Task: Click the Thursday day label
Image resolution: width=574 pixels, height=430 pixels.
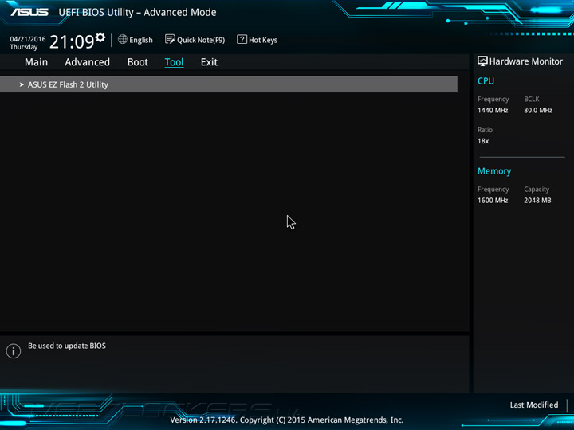Action: click(24, 47)
